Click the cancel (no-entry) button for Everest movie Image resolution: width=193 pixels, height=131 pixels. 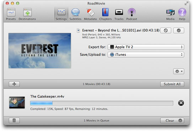(166, 30)
